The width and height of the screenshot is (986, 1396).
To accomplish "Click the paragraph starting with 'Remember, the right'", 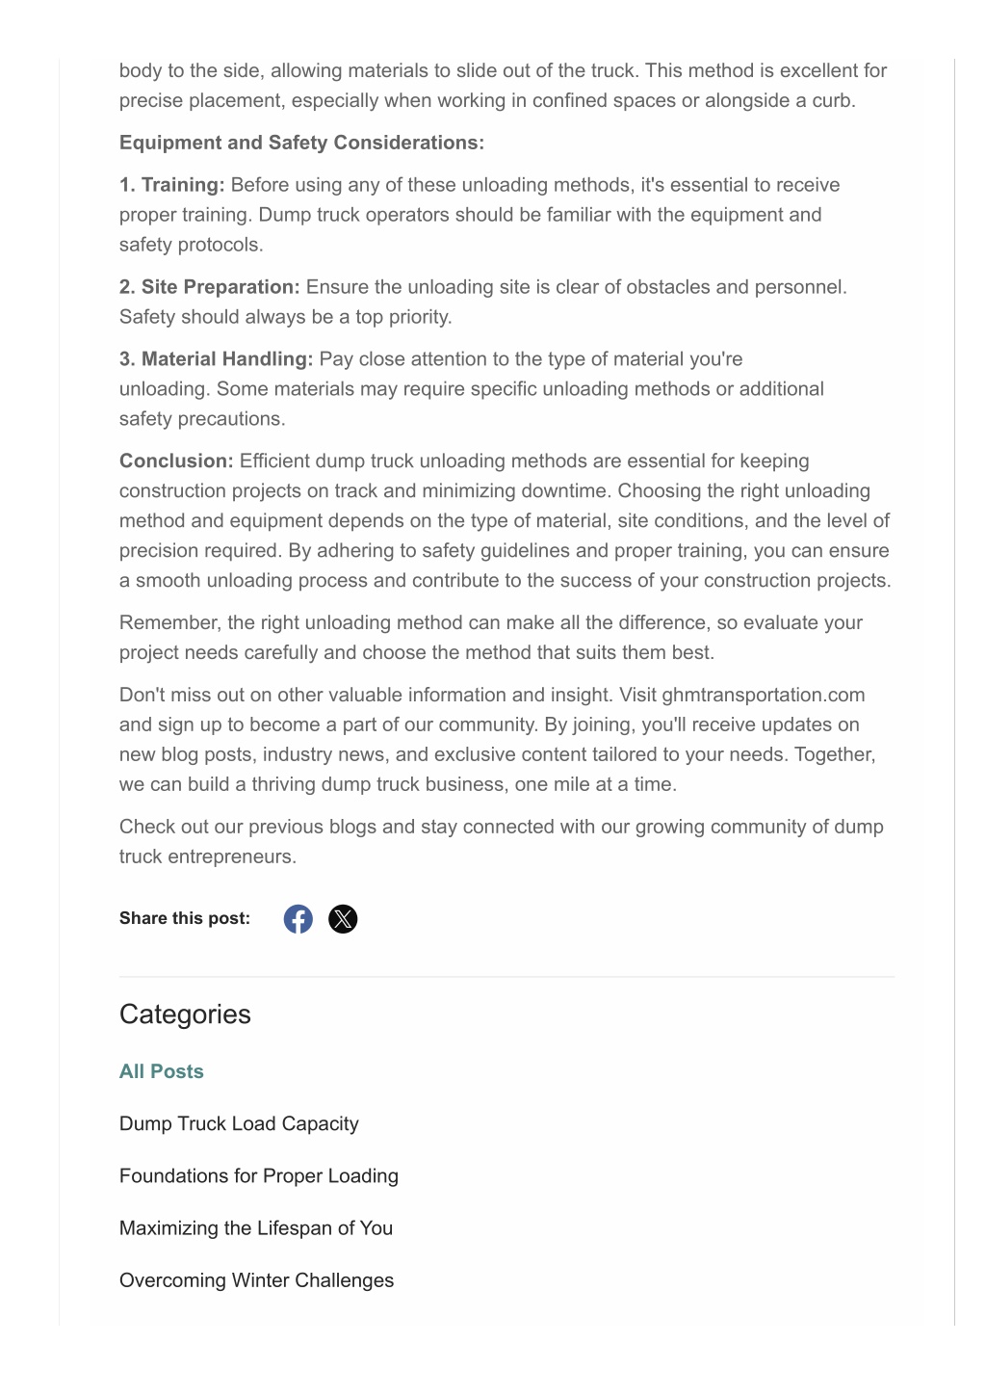I will [491, 638].
